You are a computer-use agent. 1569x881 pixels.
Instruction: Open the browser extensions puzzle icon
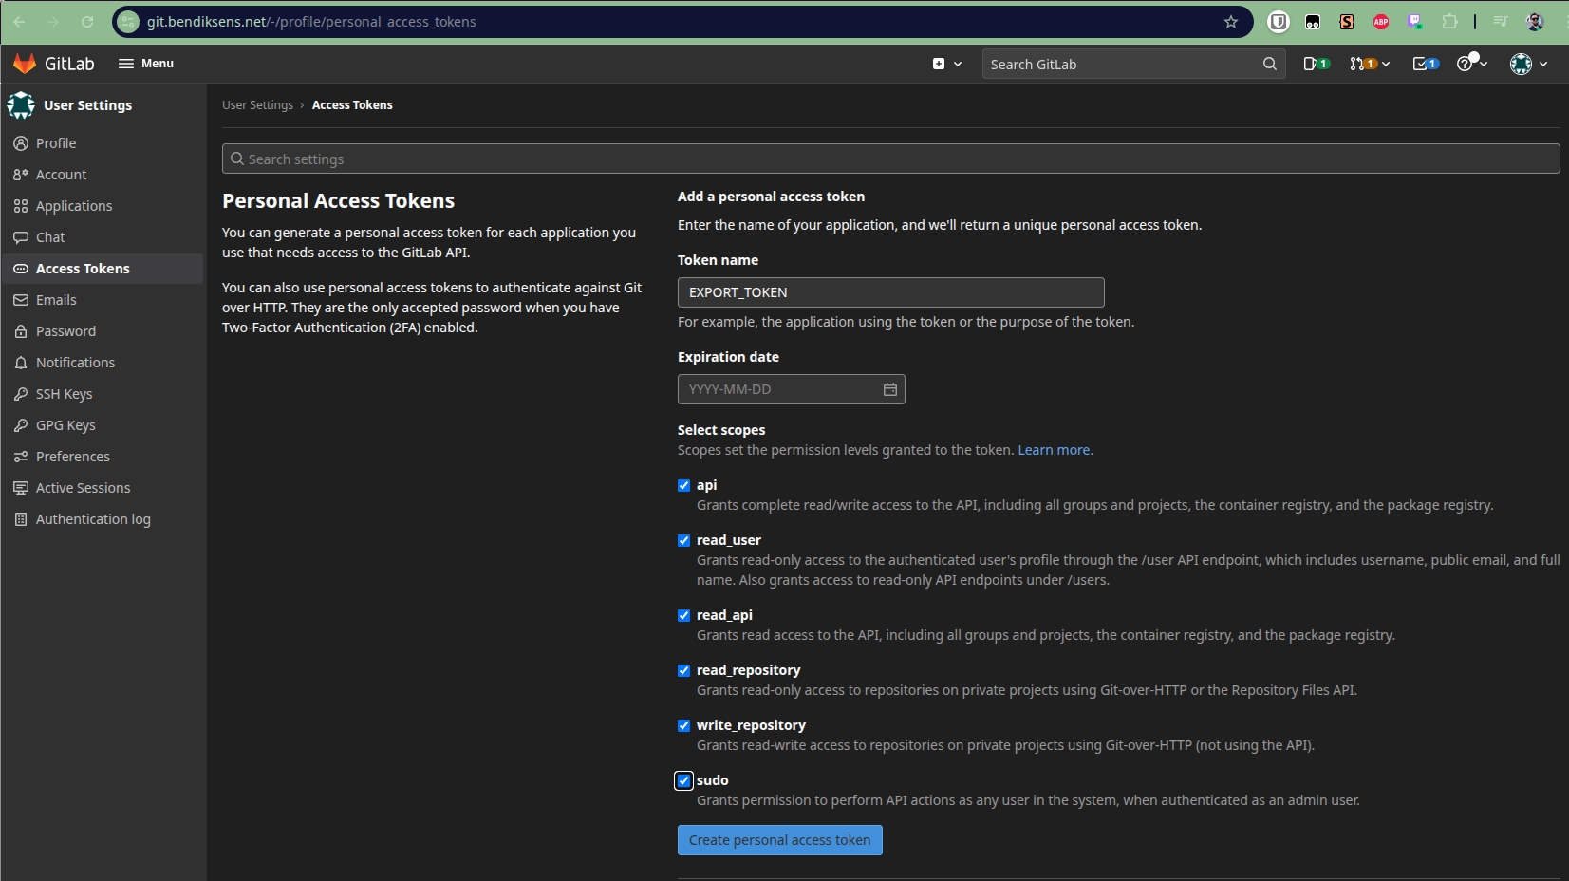tap(1449, 22)
